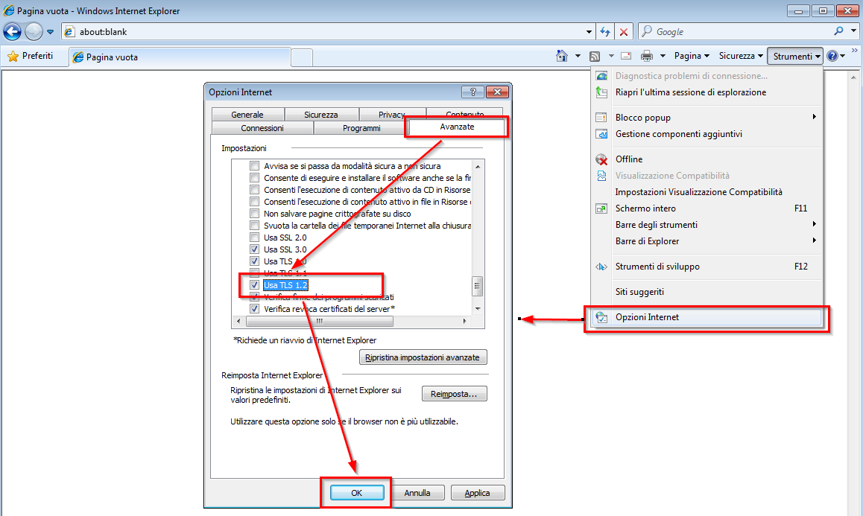863x516 pixels.
Task: Go to Home page icon
Action: coord(561,56)
